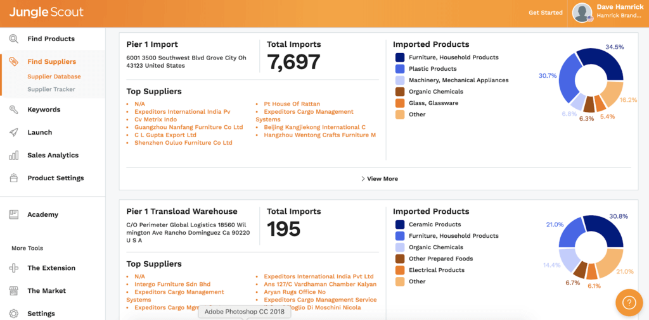Click The Market storefront icon
649x320 pixels.
pyautogui.click(x=13, y=291)
